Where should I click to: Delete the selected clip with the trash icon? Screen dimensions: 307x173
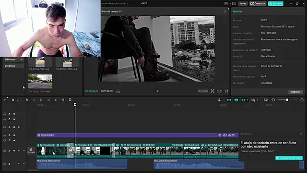pos(63,100)
